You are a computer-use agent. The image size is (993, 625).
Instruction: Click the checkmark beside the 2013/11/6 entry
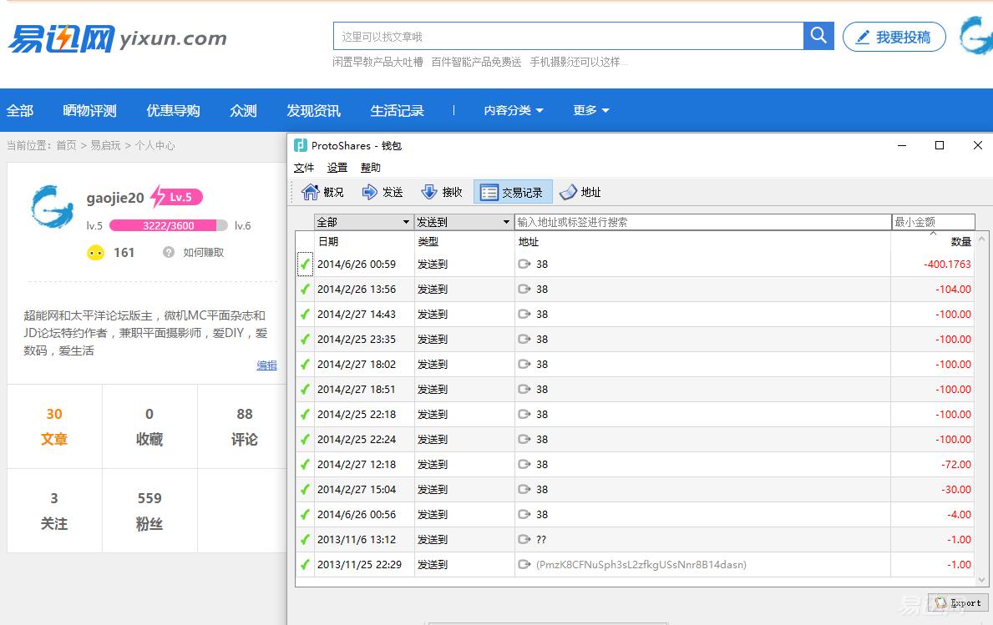tap(305, 540)
